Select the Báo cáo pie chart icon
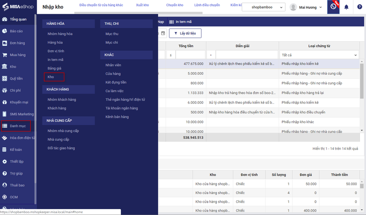This screenshot has height=215, width=366. point(5,31)
